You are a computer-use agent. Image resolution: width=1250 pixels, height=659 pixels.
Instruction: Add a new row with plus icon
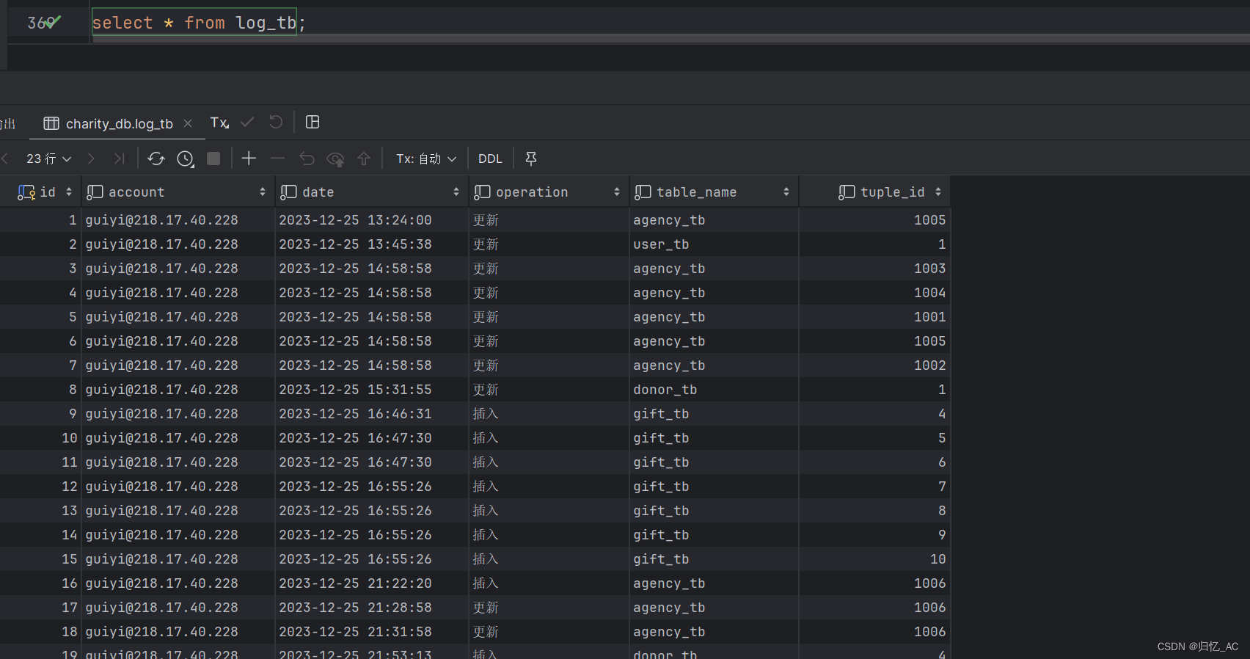point(249,158)
